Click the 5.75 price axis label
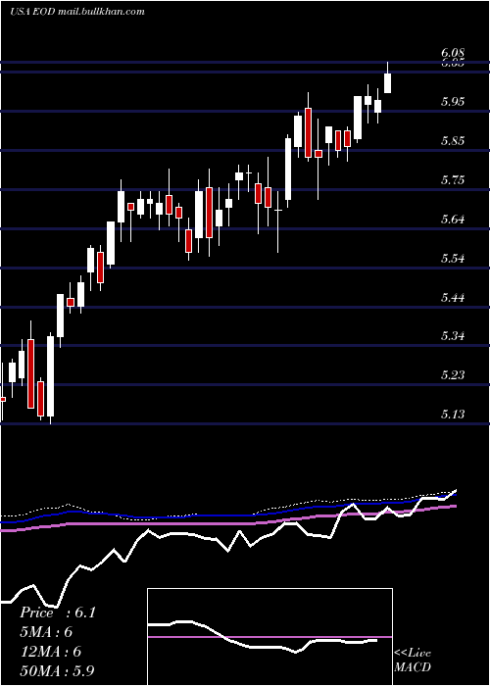The width and height of the screenshot is (490, 686). point(453,180)
